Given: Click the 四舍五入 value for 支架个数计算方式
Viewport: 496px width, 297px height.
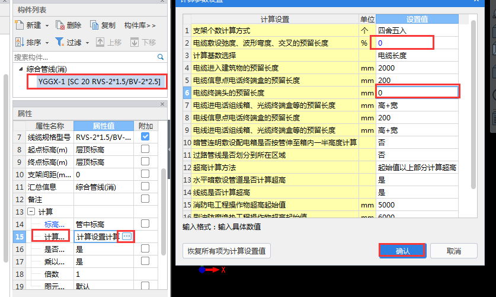Looking at the screenshot, I should tap(417, 31).
